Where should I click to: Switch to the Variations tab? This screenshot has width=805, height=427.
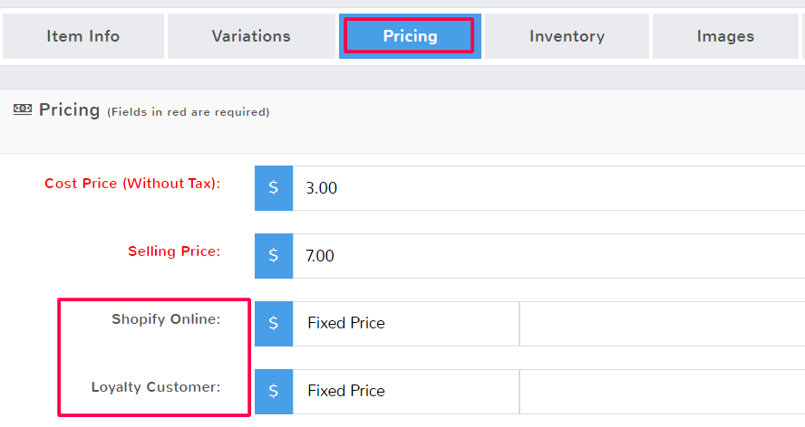[251, 36]
